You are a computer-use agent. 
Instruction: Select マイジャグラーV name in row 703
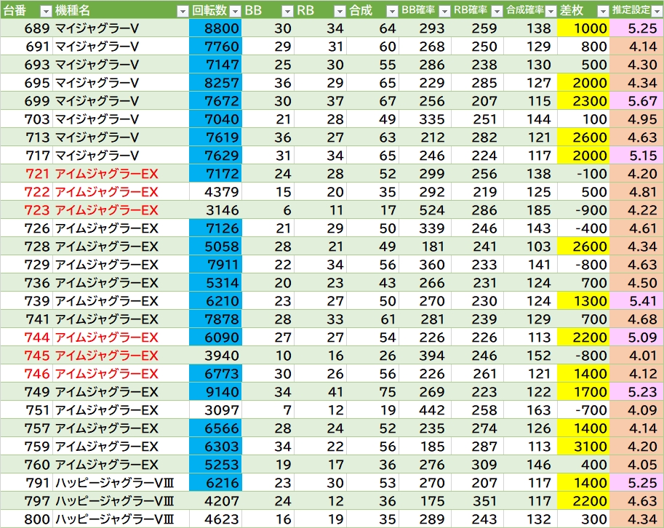click(121, 119)
